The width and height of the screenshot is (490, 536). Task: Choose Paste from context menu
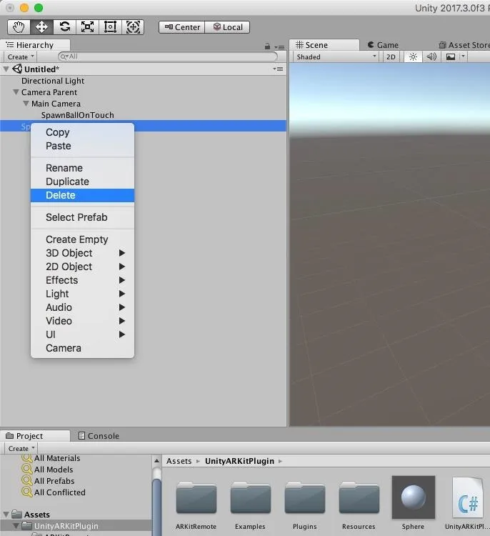point(82,146)
